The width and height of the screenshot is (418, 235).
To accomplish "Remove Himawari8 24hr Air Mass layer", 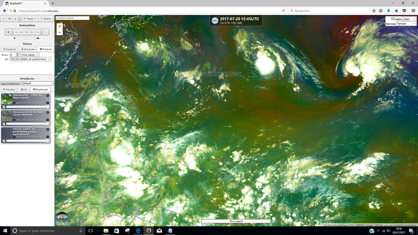I will coord(48,95).
